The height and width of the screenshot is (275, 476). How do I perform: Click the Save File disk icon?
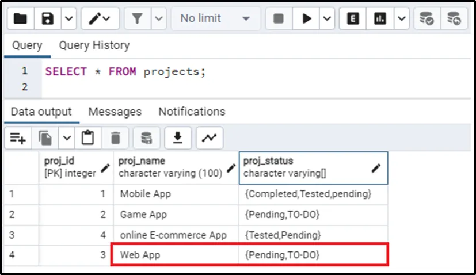[48, 19]
